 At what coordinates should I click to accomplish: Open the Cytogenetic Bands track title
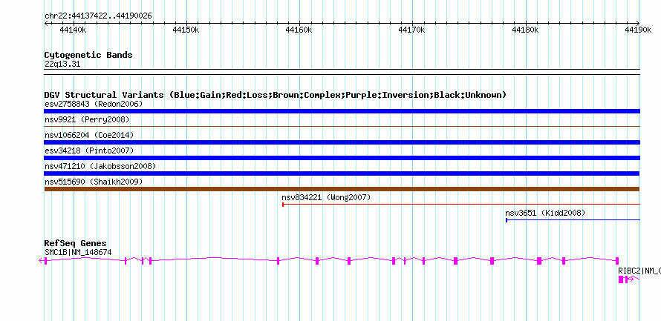[x=88, y=55]
